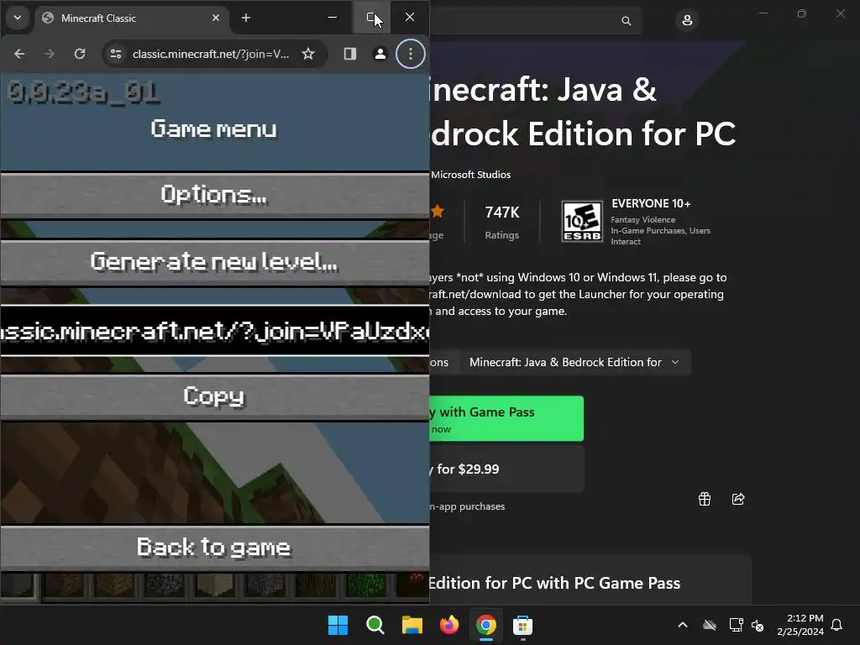Screen dimensions: 860x645
Task: Go back in Chrome history
Action: (19, 54)
